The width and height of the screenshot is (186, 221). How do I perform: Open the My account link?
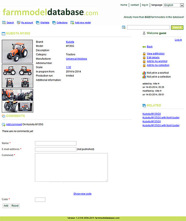coord(27,22)
